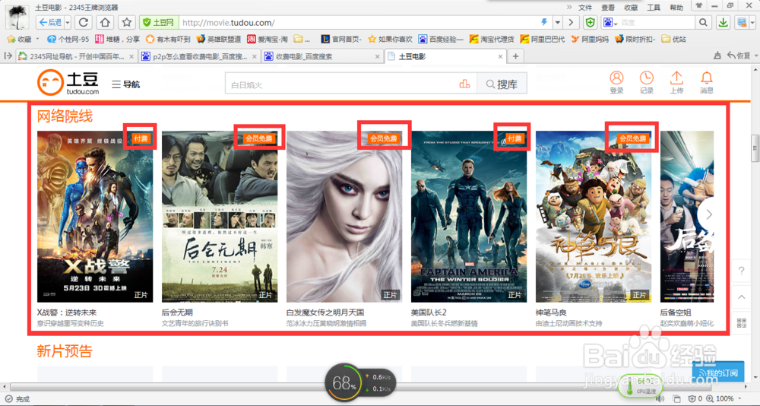Image resolution: width=760 pixels, height=406 pixels.
Task: Open the 记录 history icon
Action: [647, 82]
